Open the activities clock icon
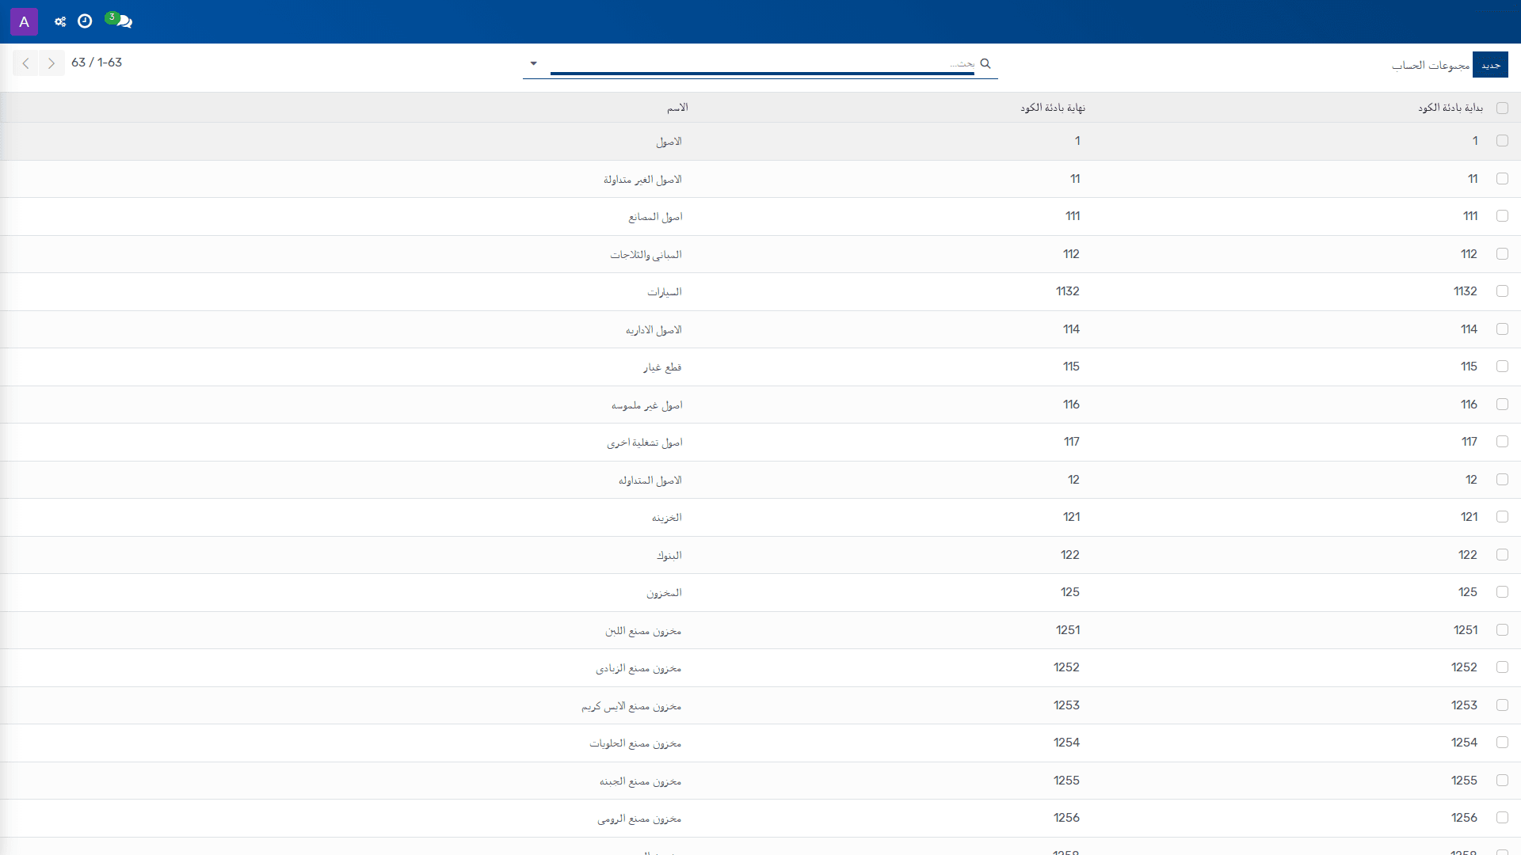 click(x=85, y=21)
